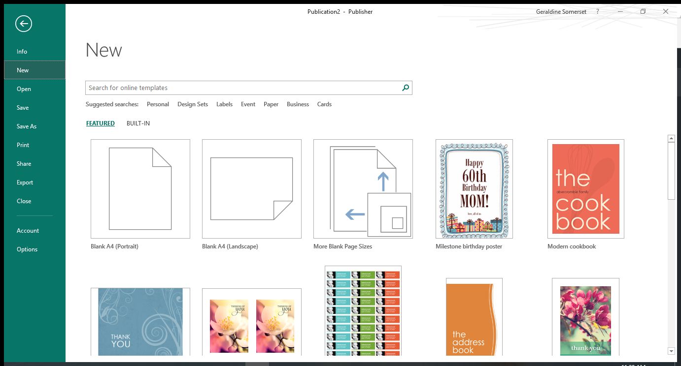The height and width of the screenshot is (366, 681).
Task: Open the Info menu item
Action: (x=22, y=52)
